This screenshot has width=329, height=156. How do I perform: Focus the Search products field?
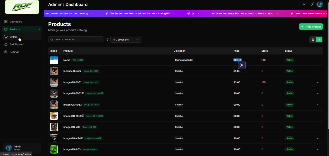76,39
